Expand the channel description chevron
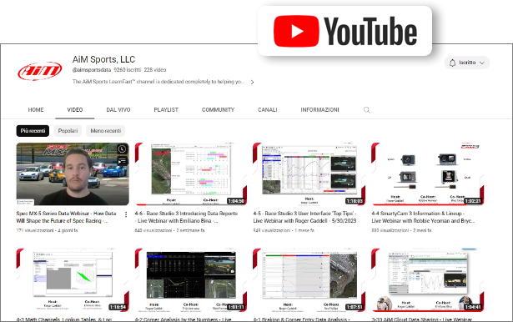 point(252,82)
